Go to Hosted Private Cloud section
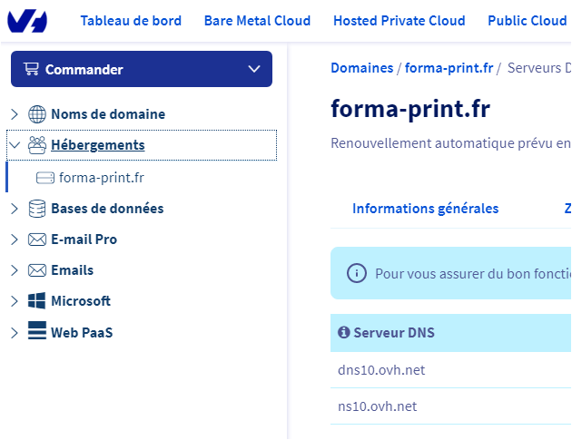The image size is (572, 440). pos(399,21)
